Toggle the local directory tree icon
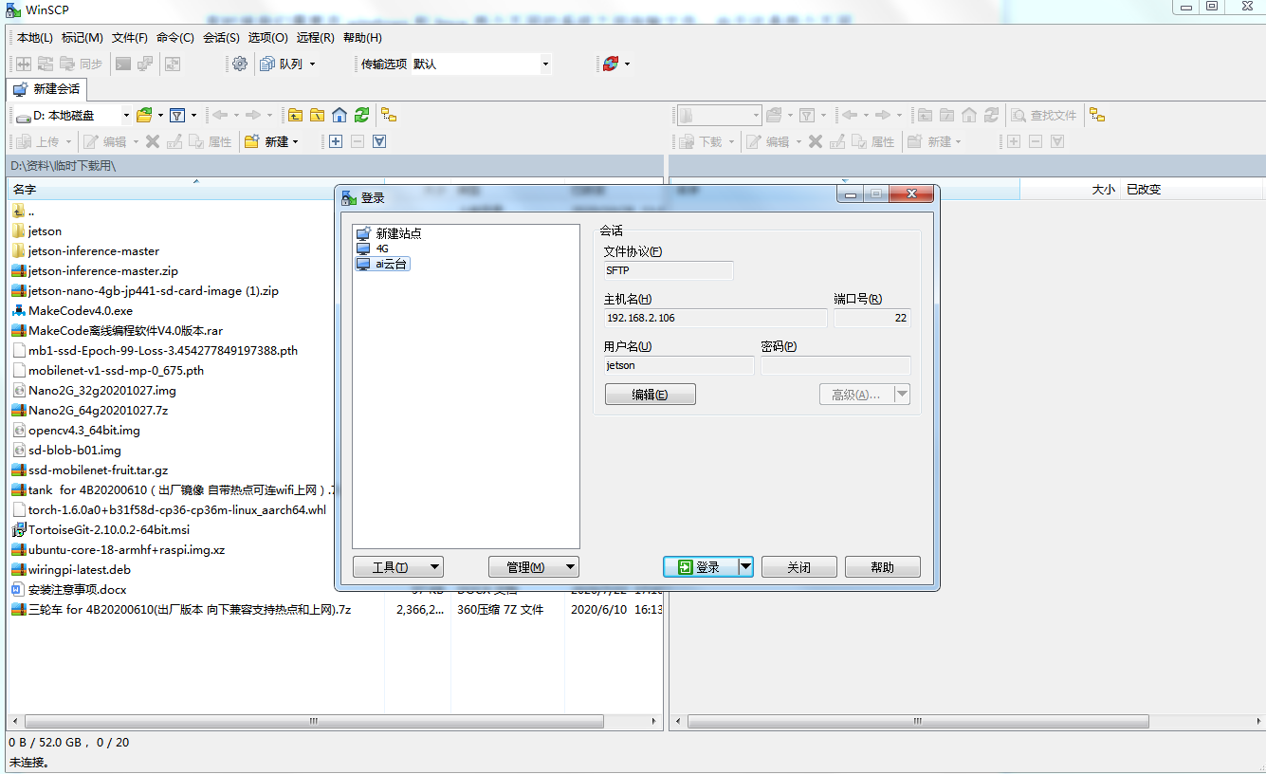Image resolution: width=1266 pixels, height=774 pixels. tap(389, 115)
